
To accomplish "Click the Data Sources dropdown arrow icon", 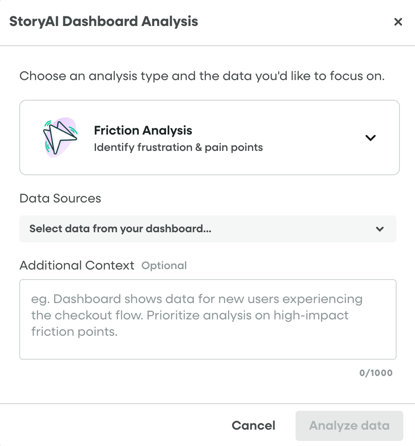I will [380, 229].
